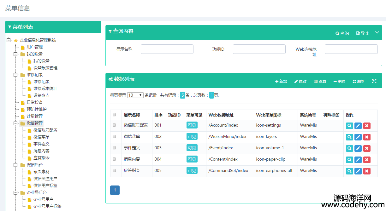The width and height of the screenshot is (386, 211).
Task: Click the /WeixinMenu/index cell
Action: pos(227,136)
